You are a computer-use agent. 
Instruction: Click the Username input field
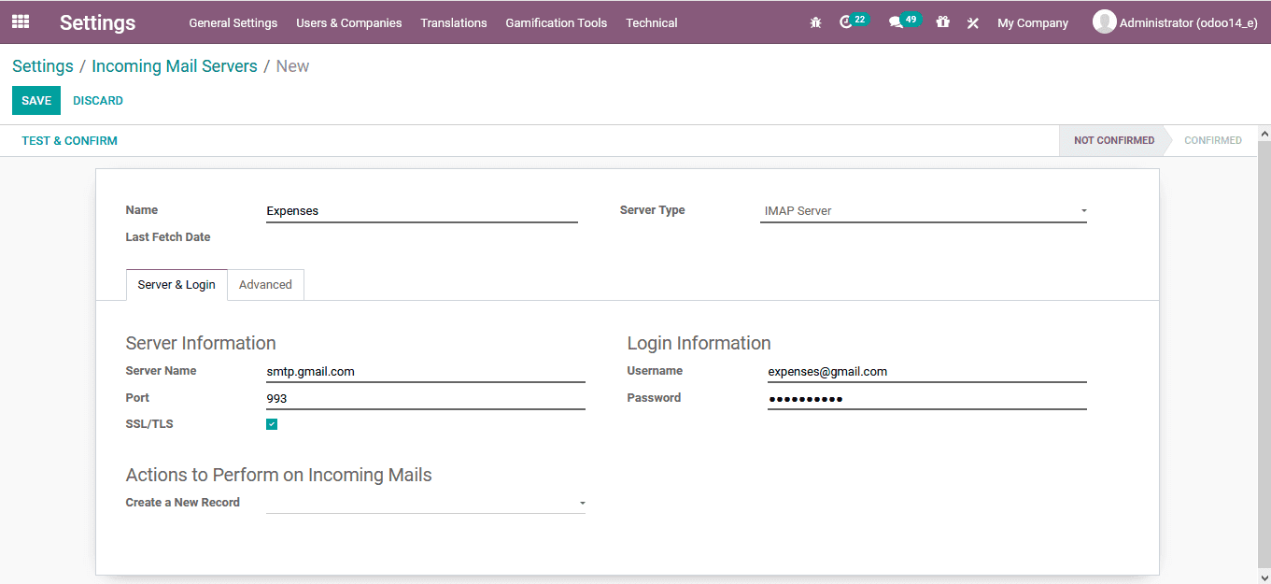click(x=927, y=372)
